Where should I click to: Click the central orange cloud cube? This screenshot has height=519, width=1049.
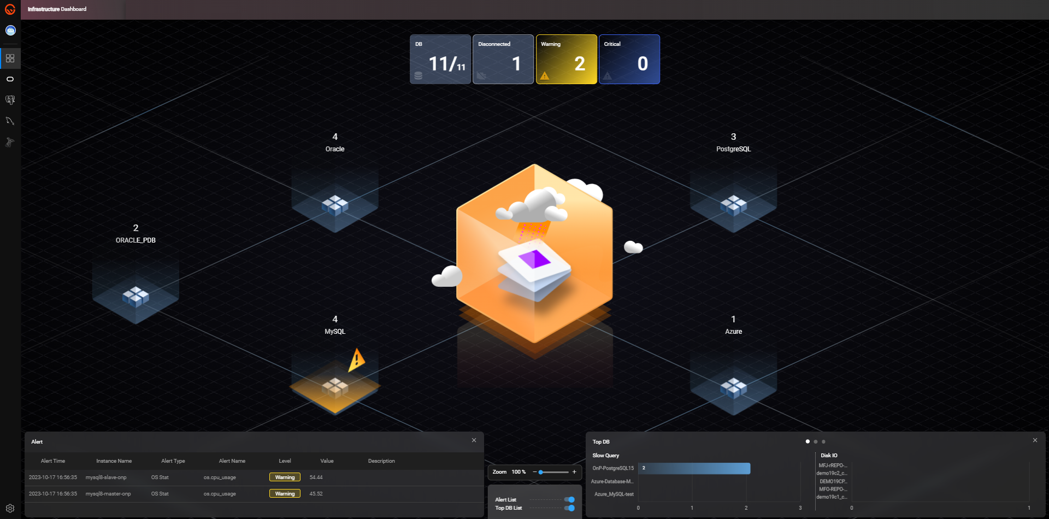click(x=534, y=254)
